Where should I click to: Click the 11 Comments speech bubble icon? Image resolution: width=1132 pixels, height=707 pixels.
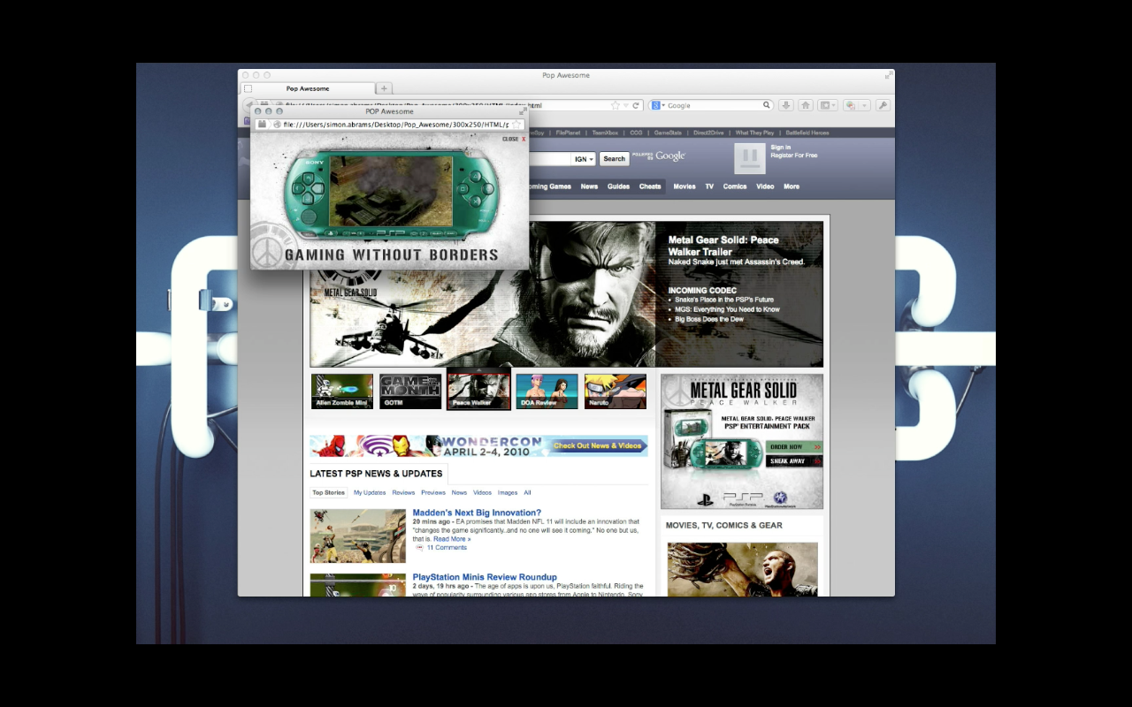point(419,548)
